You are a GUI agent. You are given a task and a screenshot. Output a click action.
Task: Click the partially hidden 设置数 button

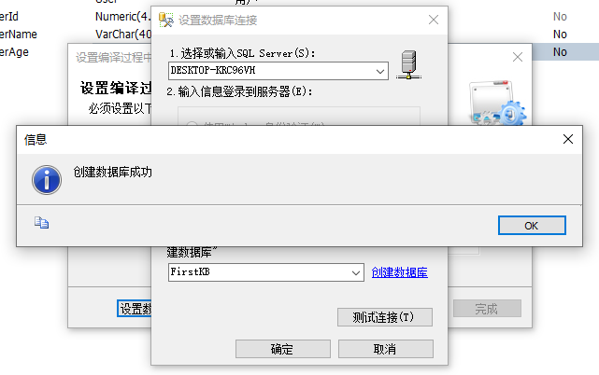(x=135, y=308)
